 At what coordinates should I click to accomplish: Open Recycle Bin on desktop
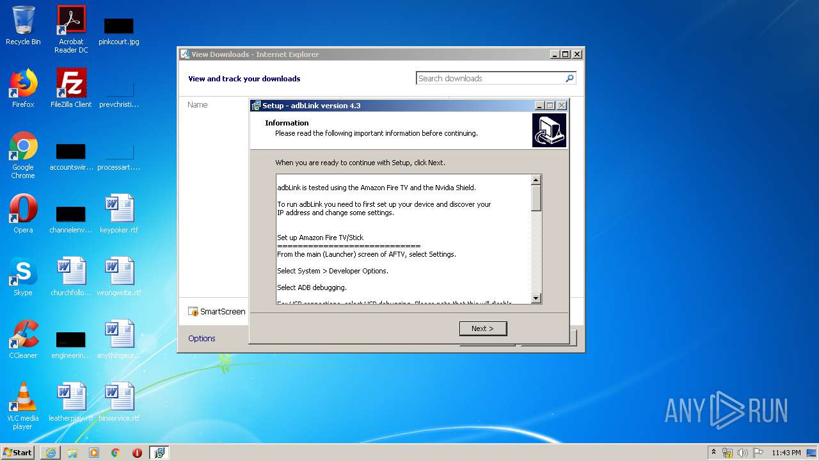23,26
